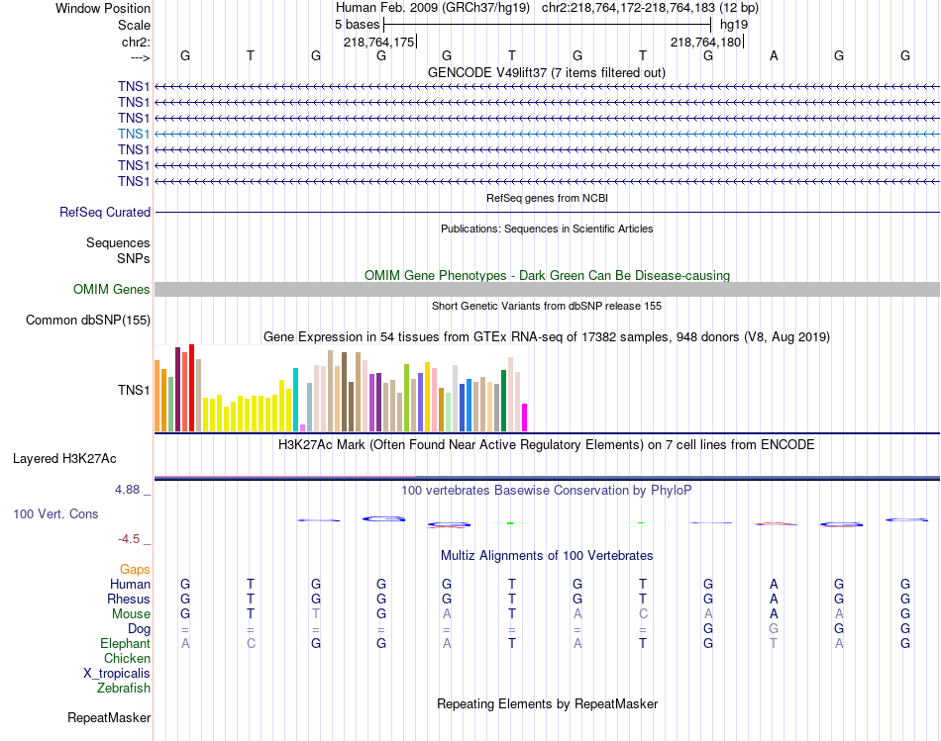Click the 'Rhesus' alignment row label
The image size is (941, 741).
point(129,599)
